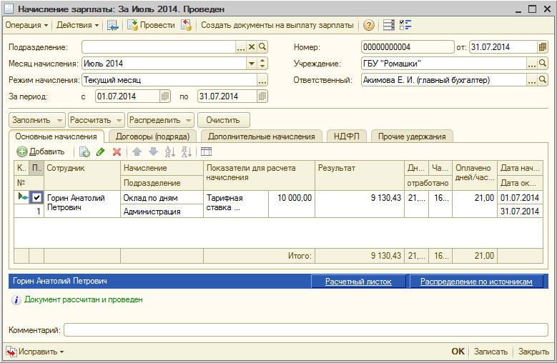Expand Месяц начисления dropdown arrow
Viewport: 557px width, 363px height.
(x=252, y=64)
